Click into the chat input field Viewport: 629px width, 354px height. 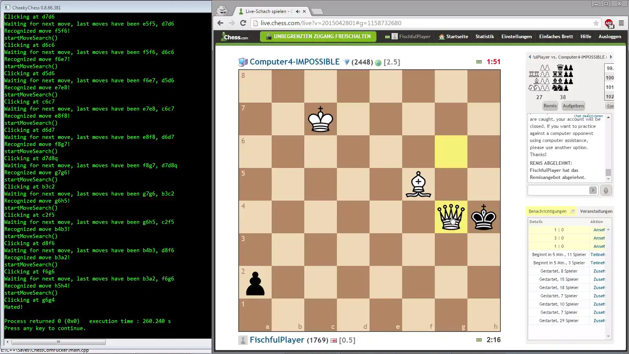click(558, 190)
